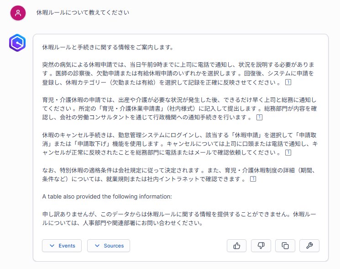The image size is (340, 269).
Task: Open the wrench debug tools icon
Action: 309,246
